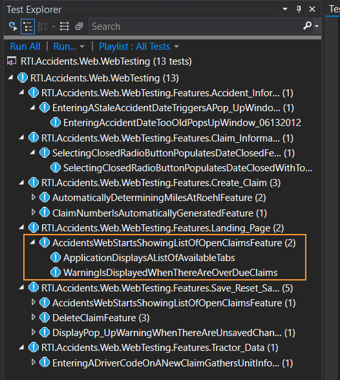The height and width of the screenshot is (380, 340).
Task: Click status icon of DisplayPop_UpWarningWhenThereAreUnsavedChan...
Action: (x=45, y=332)
